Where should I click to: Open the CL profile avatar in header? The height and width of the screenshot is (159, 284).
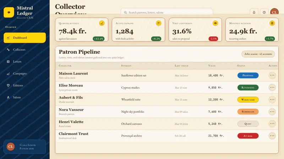click(x=274, y=12)
